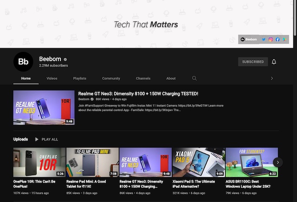Open the Xiaomi Pad 5 video thumbnail

(x=199, y=162)
